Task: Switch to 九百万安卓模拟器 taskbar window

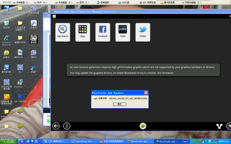Action: (112, 141)
